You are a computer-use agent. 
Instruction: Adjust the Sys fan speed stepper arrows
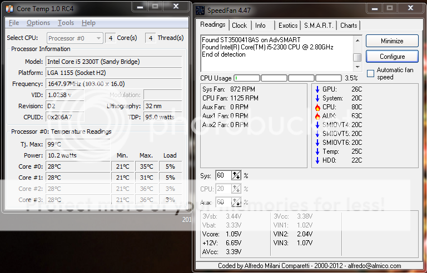(236, 176)
